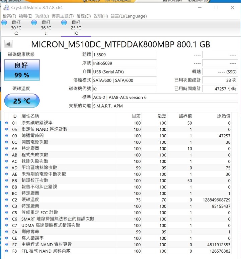Click the 最差 column header
Viewport: 241px width, 259px height.
click(154, 116)
